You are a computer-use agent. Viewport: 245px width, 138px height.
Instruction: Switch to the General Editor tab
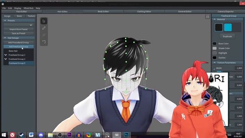(x=185, y=11)
